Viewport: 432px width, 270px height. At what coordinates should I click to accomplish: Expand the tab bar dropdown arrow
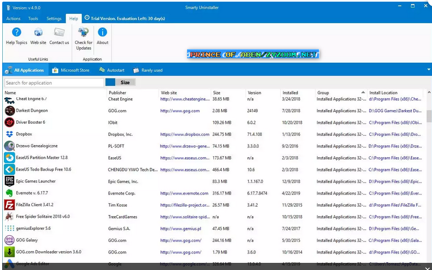coord(429,69)
